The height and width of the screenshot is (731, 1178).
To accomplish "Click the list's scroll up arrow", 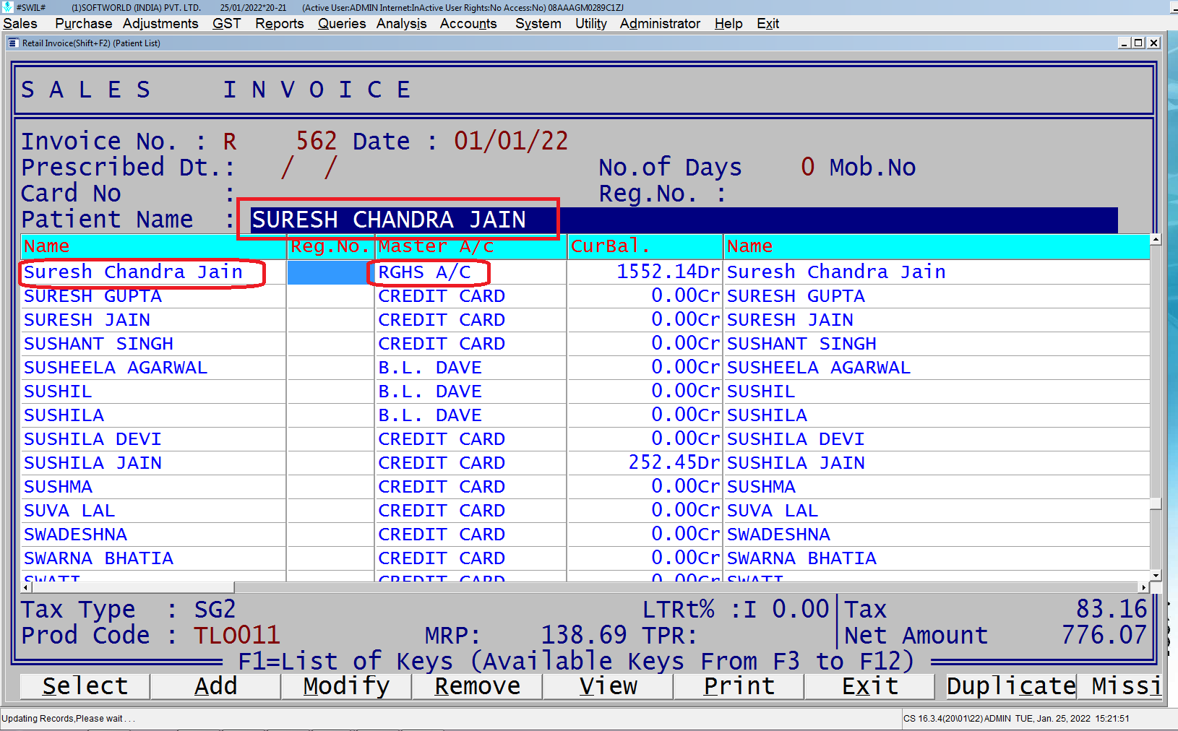I will [1156, 239].
